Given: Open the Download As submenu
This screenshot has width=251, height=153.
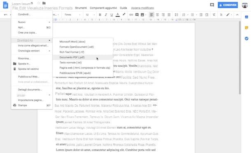Looking at the screenshot, I should 32,40.
